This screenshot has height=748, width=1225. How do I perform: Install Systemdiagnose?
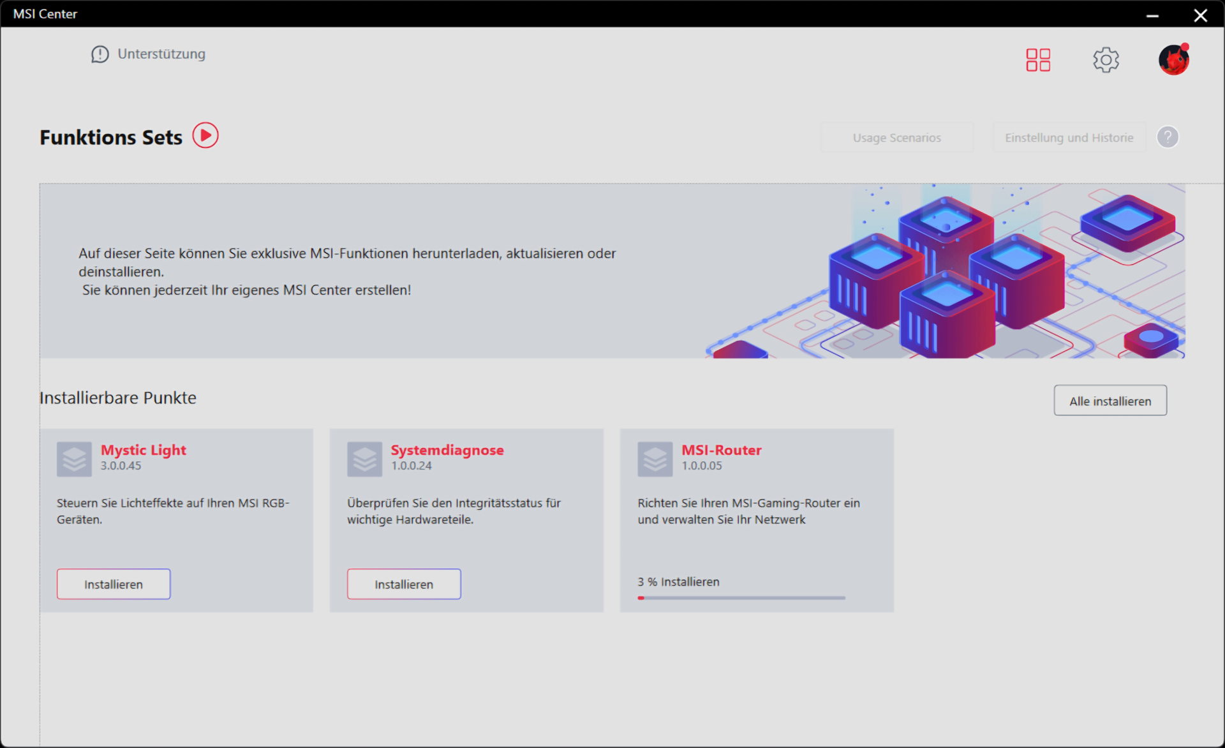pyautogui.click(x=404, y=584)
